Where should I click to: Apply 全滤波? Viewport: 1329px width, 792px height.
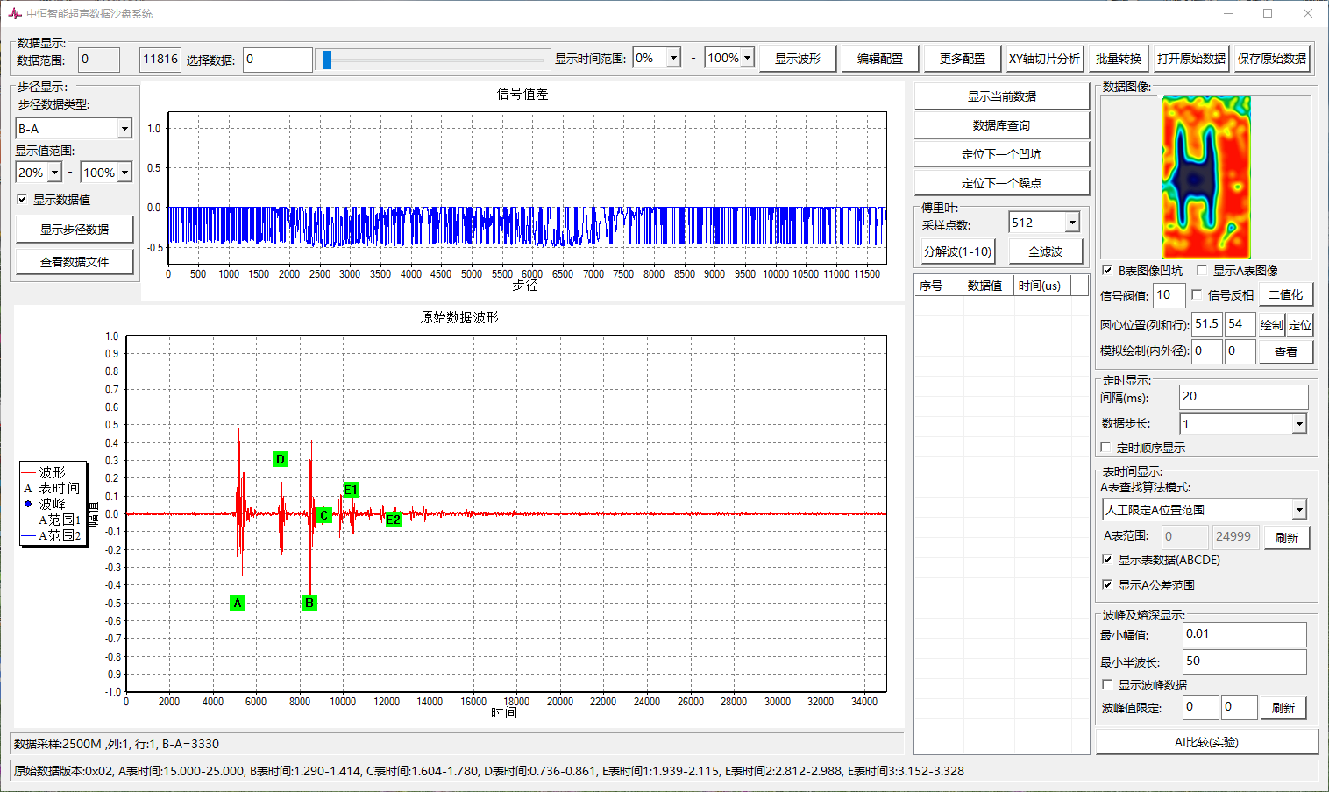(1046, 251)
